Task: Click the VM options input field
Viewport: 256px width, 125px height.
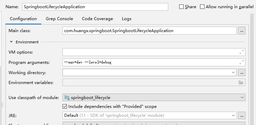Action: click(154, 52)
